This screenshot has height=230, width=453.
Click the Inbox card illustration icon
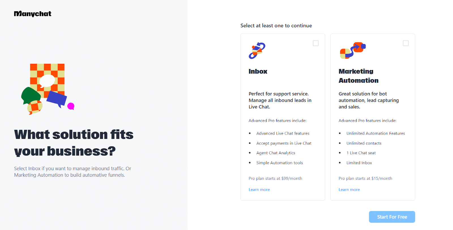257,51
